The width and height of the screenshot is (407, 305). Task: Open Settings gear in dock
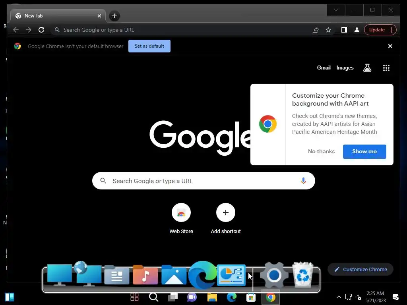[x=274, y=275]
